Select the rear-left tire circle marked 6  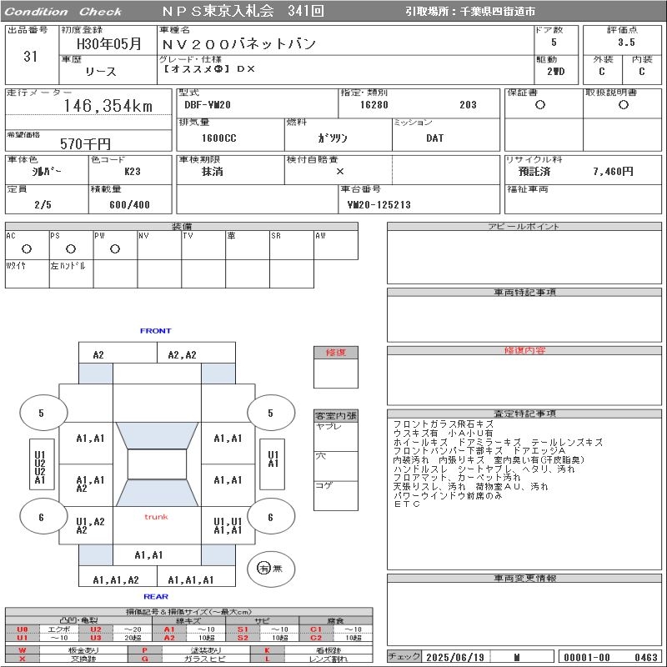pos(42,517)
